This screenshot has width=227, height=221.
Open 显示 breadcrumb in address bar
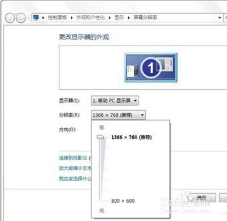pyautogui.click(x=119, y=18)
